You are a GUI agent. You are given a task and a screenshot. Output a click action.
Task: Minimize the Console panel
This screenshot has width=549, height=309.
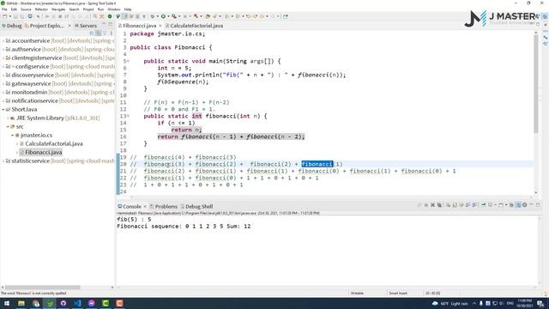click(x=531, y=204)
